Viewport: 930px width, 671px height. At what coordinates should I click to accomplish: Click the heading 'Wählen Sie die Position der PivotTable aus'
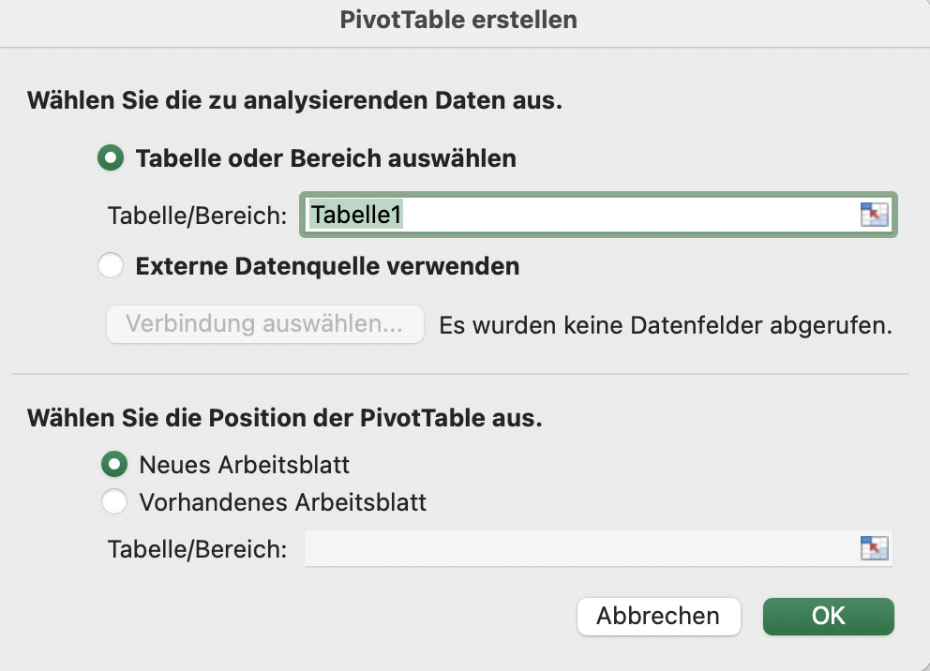coord(285,418)
